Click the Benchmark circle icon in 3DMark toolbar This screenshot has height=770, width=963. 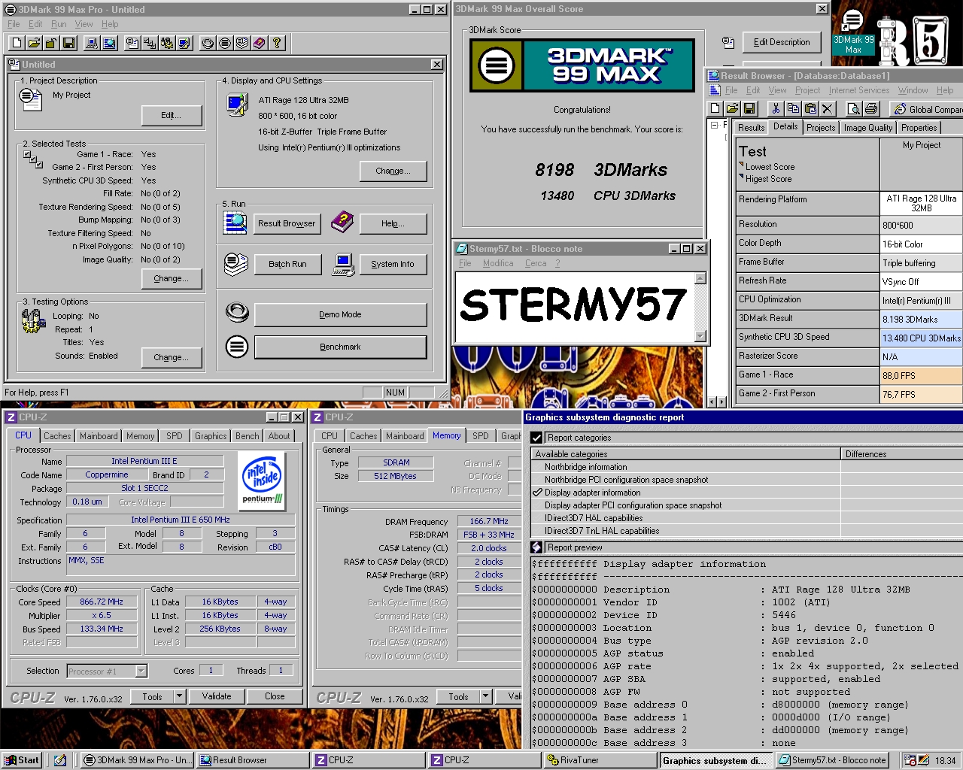click(225, 43)
